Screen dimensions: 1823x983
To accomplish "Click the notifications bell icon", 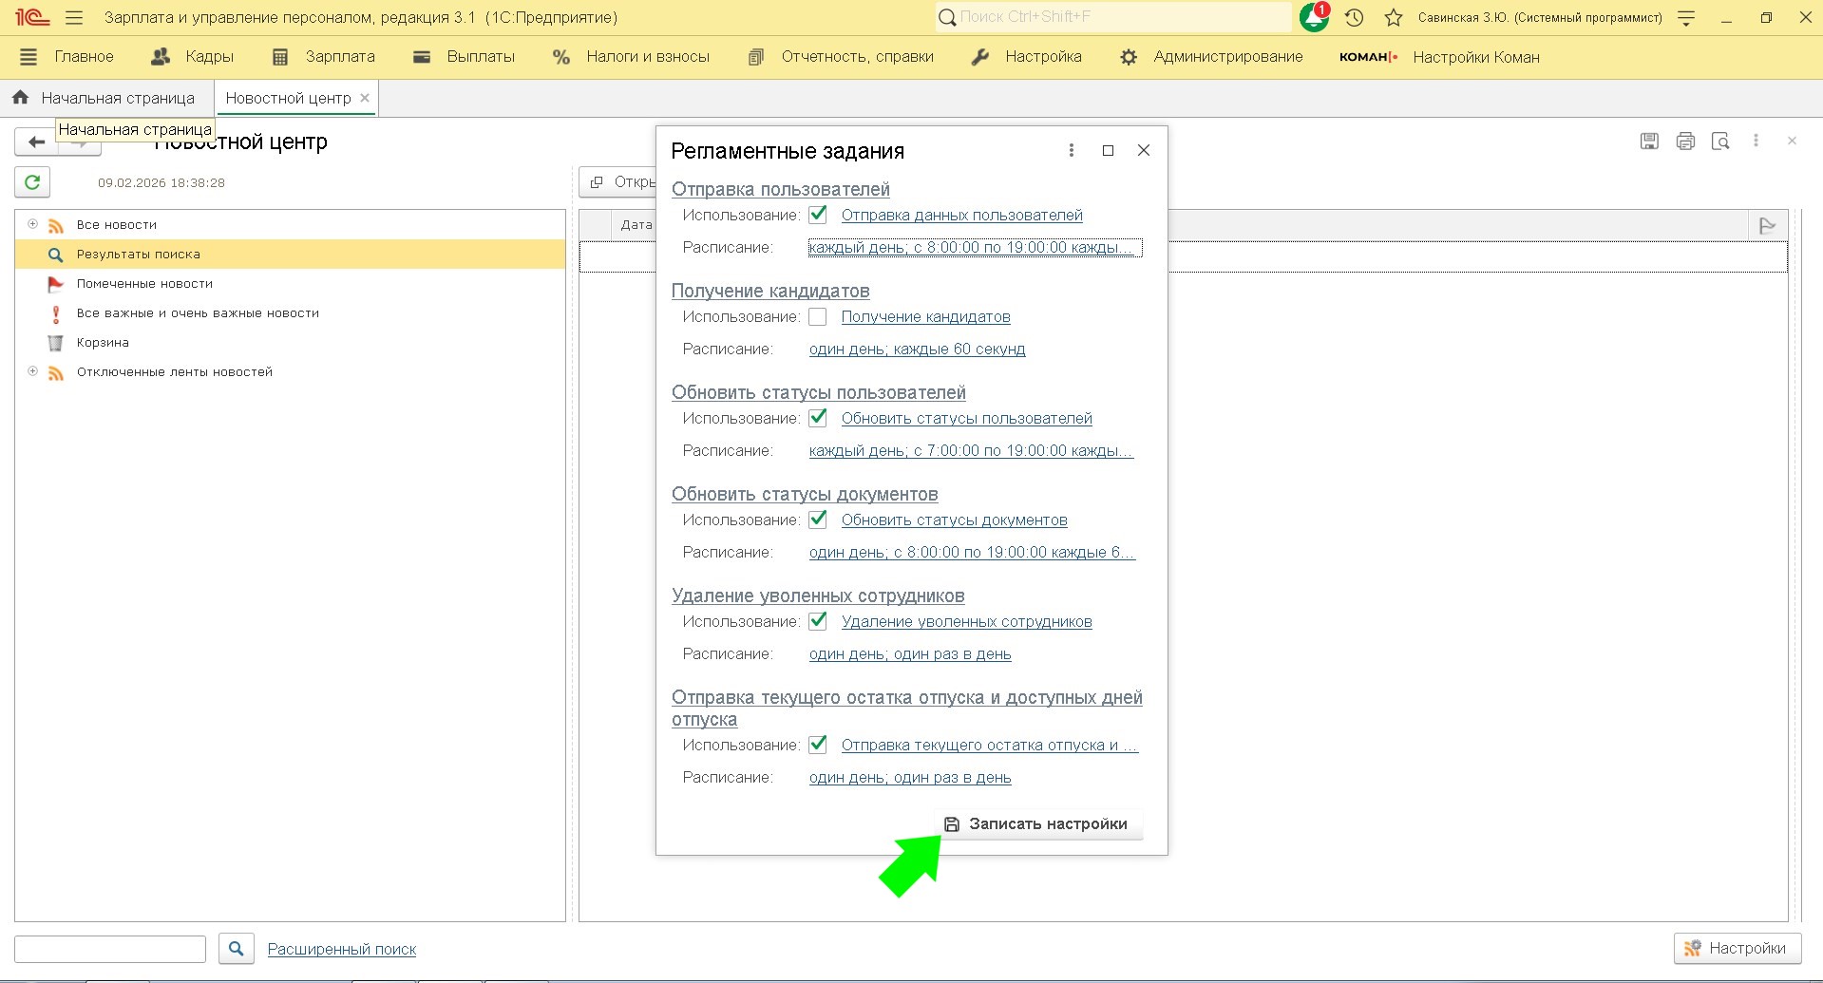I will (x=1314, y=17).
